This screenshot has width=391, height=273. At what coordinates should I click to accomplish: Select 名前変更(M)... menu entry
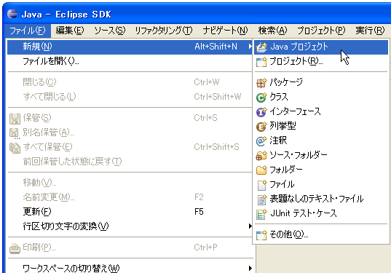point(130,197)
